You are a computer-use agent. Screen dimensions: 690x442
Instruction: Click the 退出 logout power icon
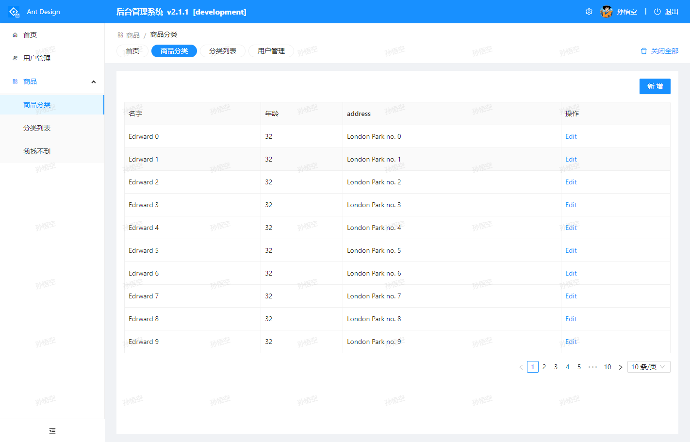pos(657,12)
